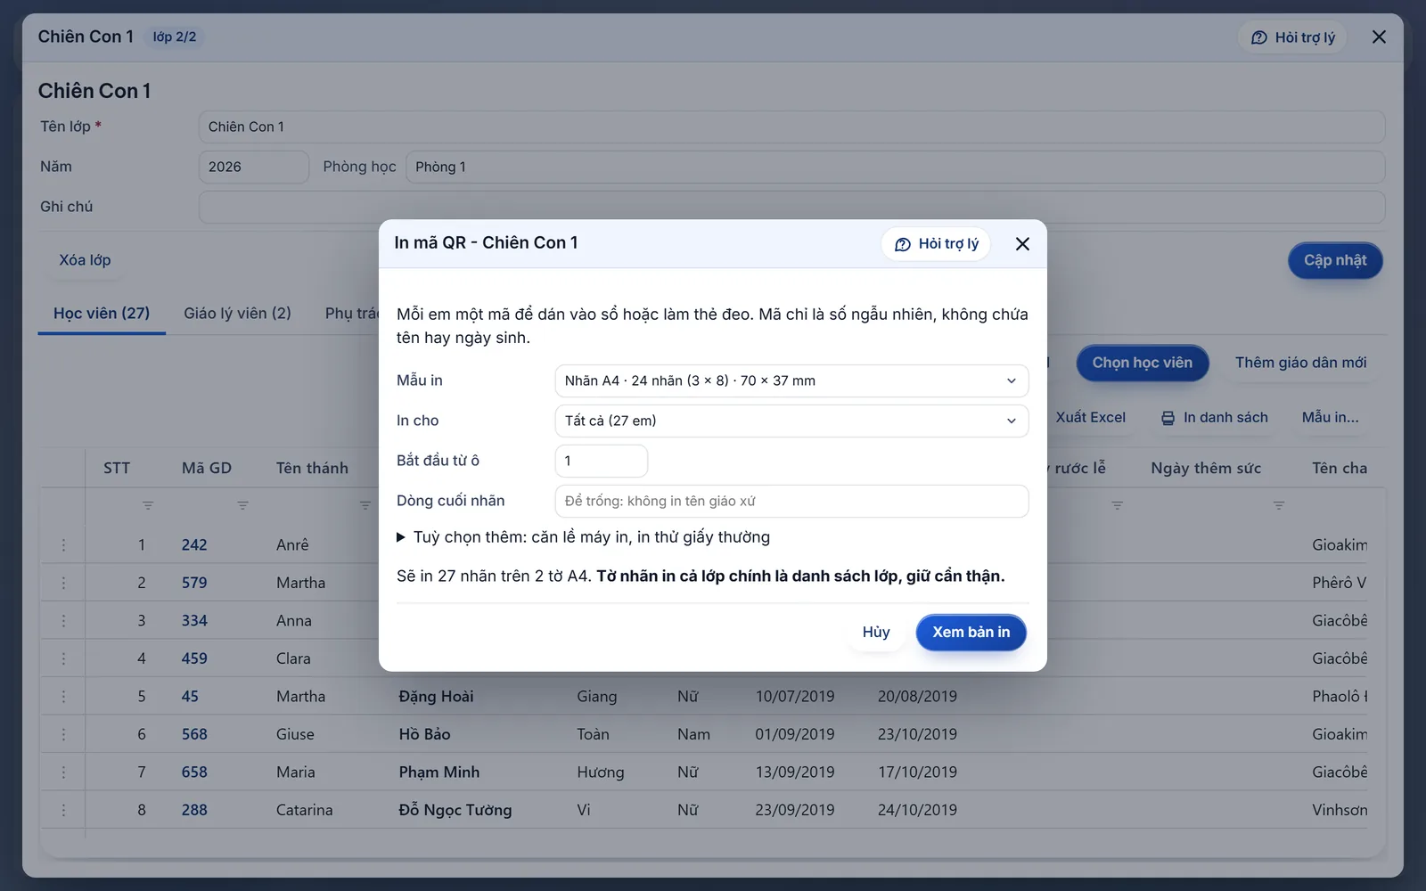This screenshot has height=891, width=1426.
Task: Click the Ngày thêm sức column header
Action: [1206, 468]
